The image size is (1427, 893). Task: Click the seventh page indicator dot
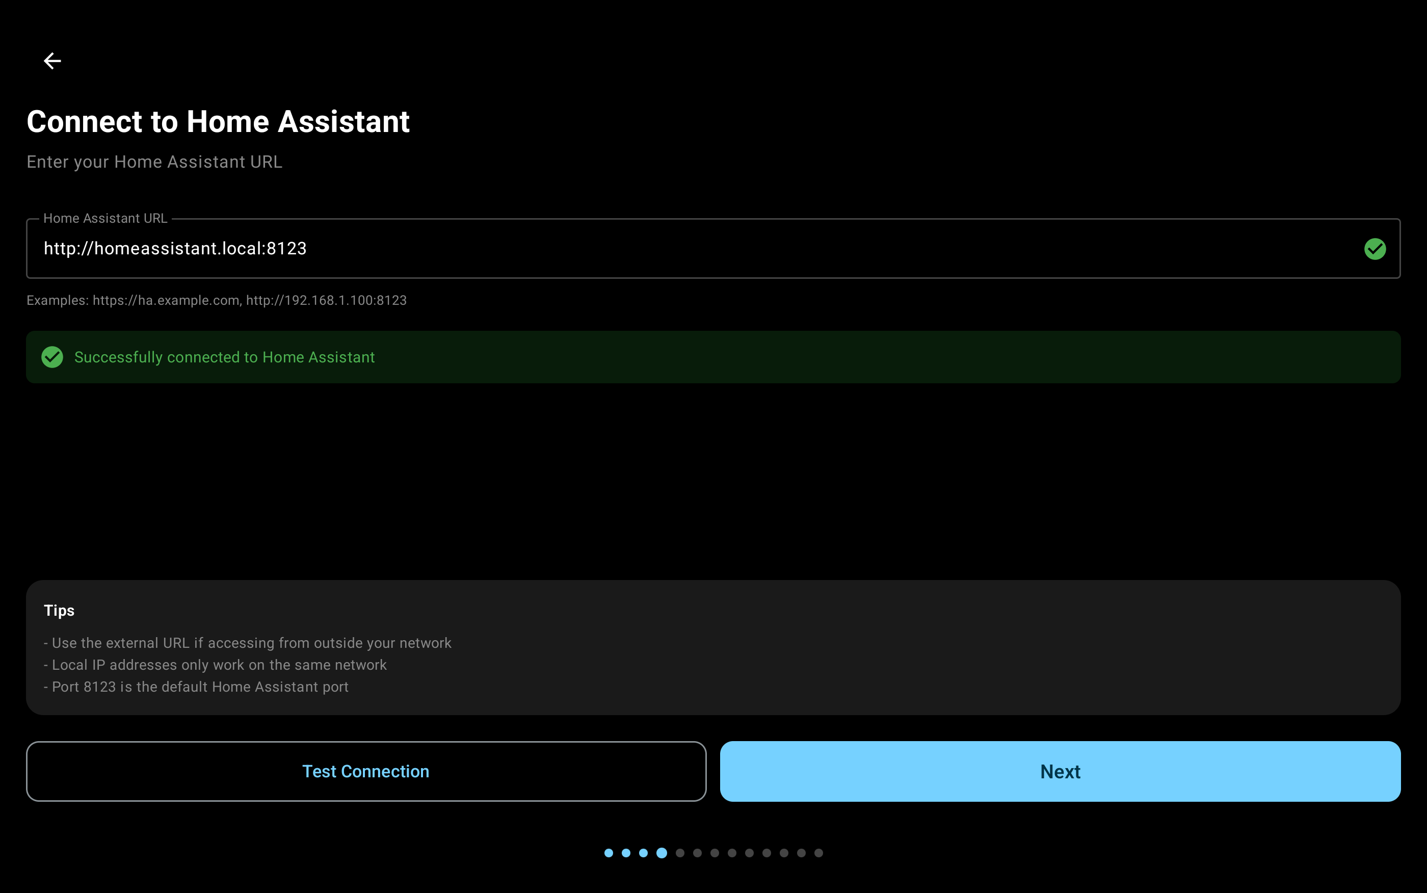(x=715, y=853)
